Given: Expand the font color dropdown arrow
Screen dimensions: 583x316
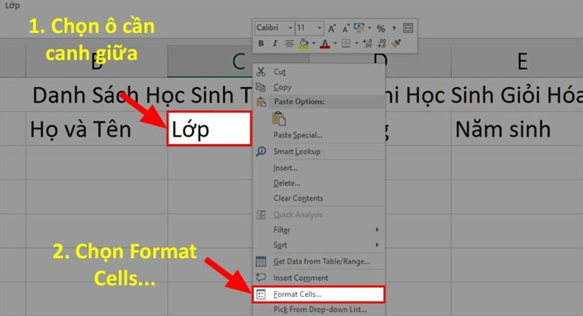Looking at the screenshot, I should point(335,43).
